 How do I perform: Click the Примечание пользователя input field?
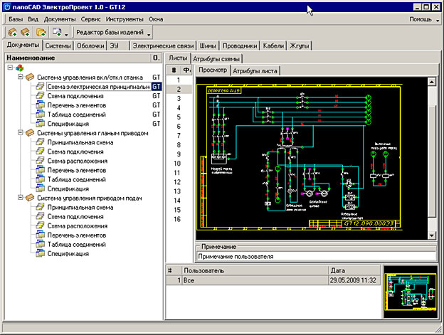316,257
